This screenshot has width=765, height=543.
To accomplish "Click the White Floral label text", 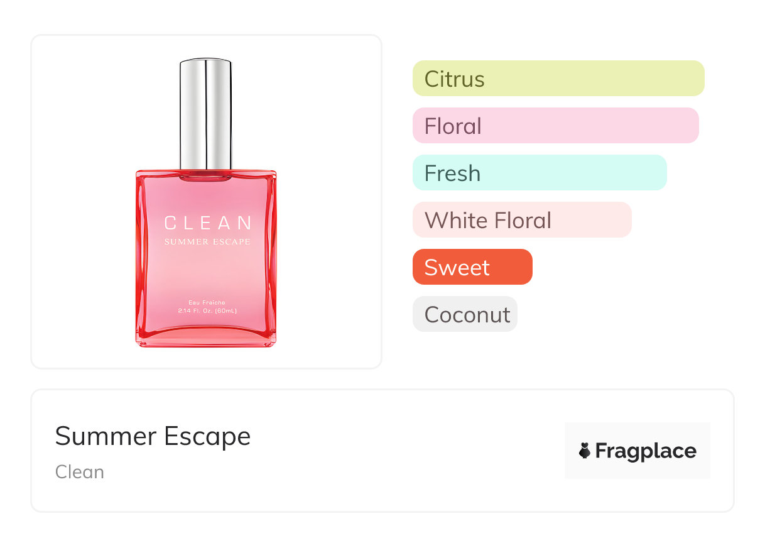I will [488, 221].
